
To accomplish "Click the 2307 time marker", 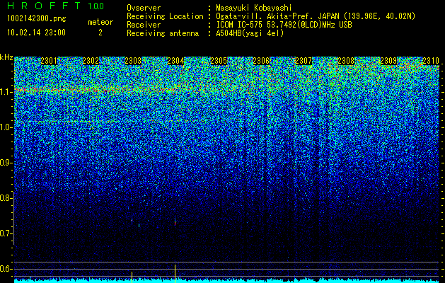I will click(x=304, y=61).
